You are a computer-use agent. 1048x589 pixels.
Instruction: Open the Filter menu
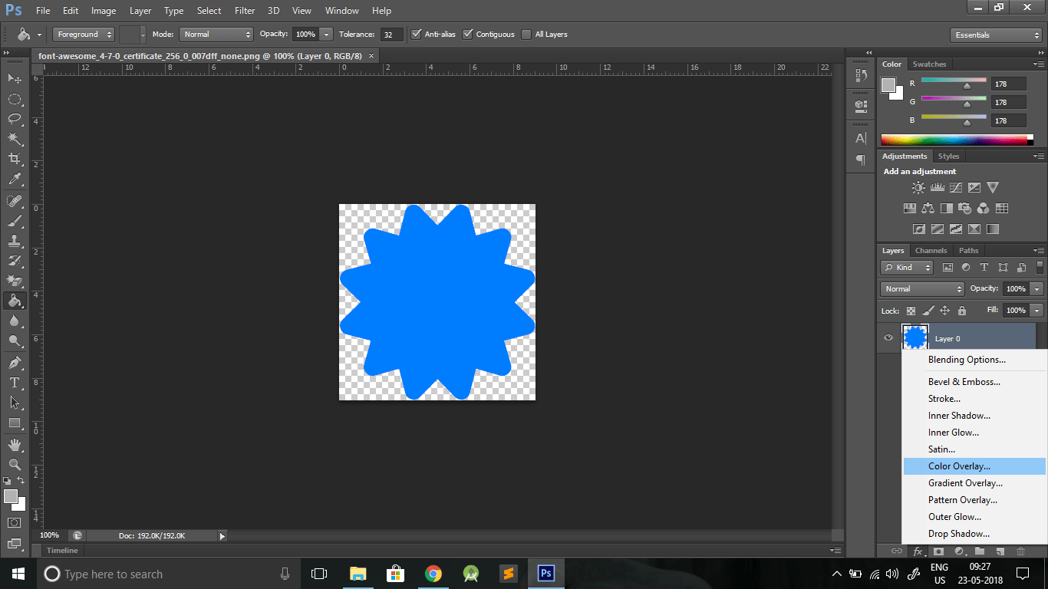click(245, 11)
